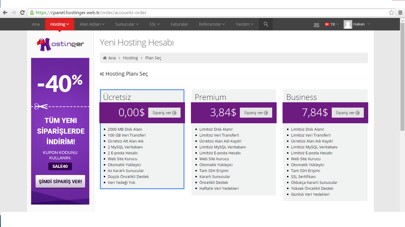Click the '2 E-posta Hesabı' feature
This screenshot has height=227, width=405.
(123, 153)
